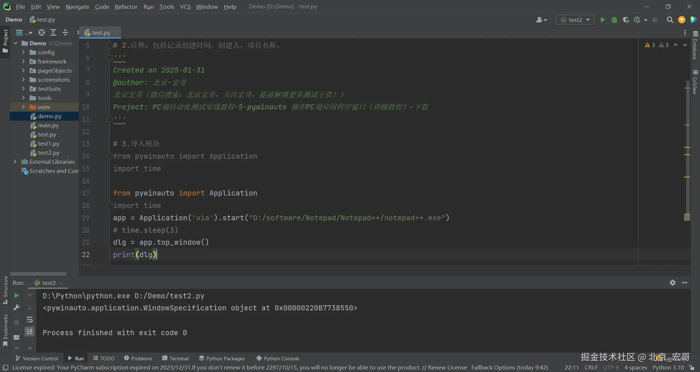Toggle the Database tool window stripe button
This screenshot has height=372, width=700.
point(695,45)
